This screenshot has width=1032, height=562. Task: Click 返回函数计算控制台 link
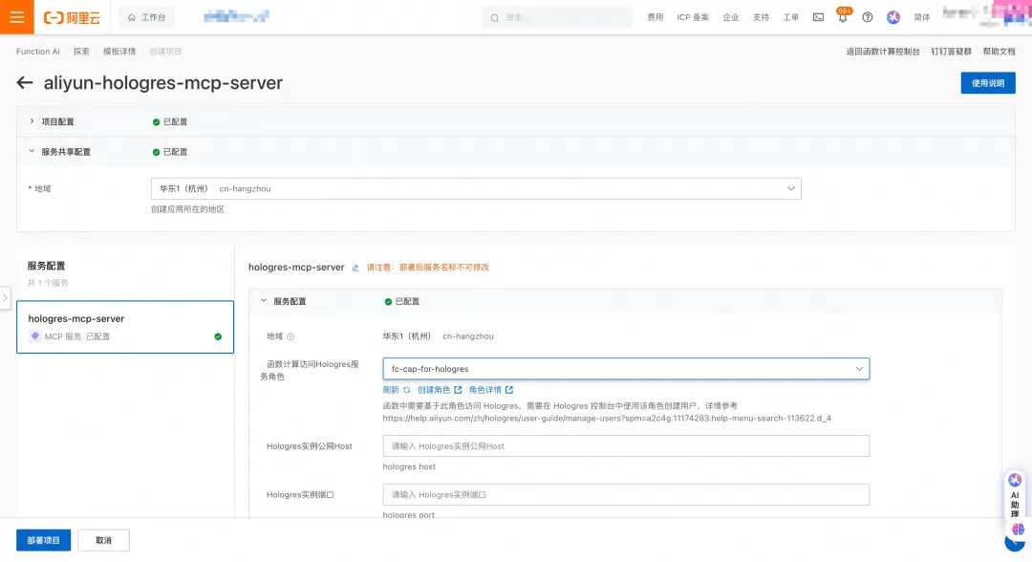(x=883, y=52)
